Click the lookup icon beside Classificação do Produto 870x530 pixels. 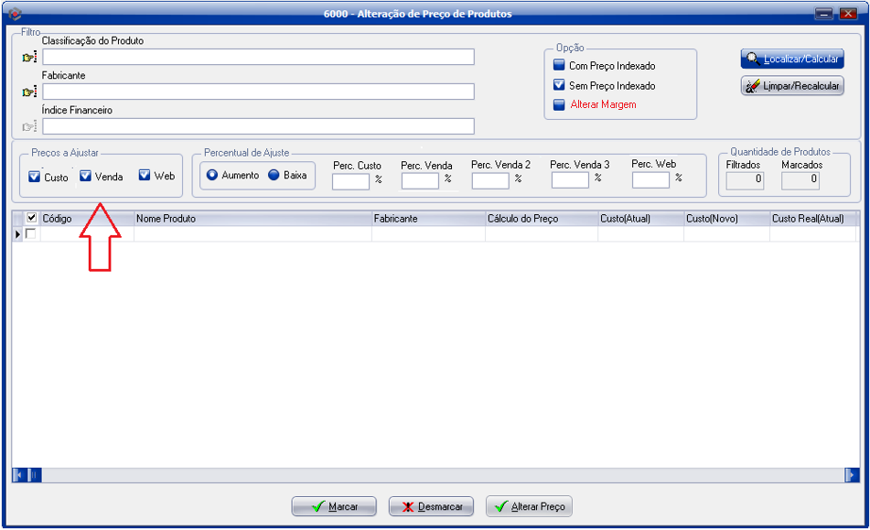click(29, 58)
